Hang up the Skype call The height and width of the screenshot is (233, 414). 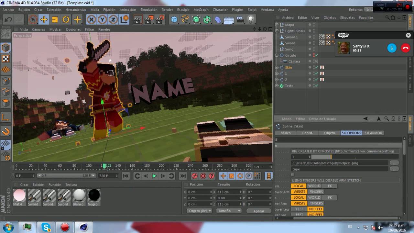(x=405, y=48)
